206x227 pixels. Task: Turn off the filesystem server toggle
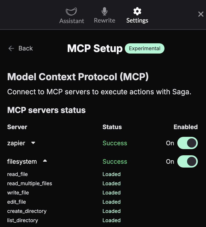pos(187,161)
